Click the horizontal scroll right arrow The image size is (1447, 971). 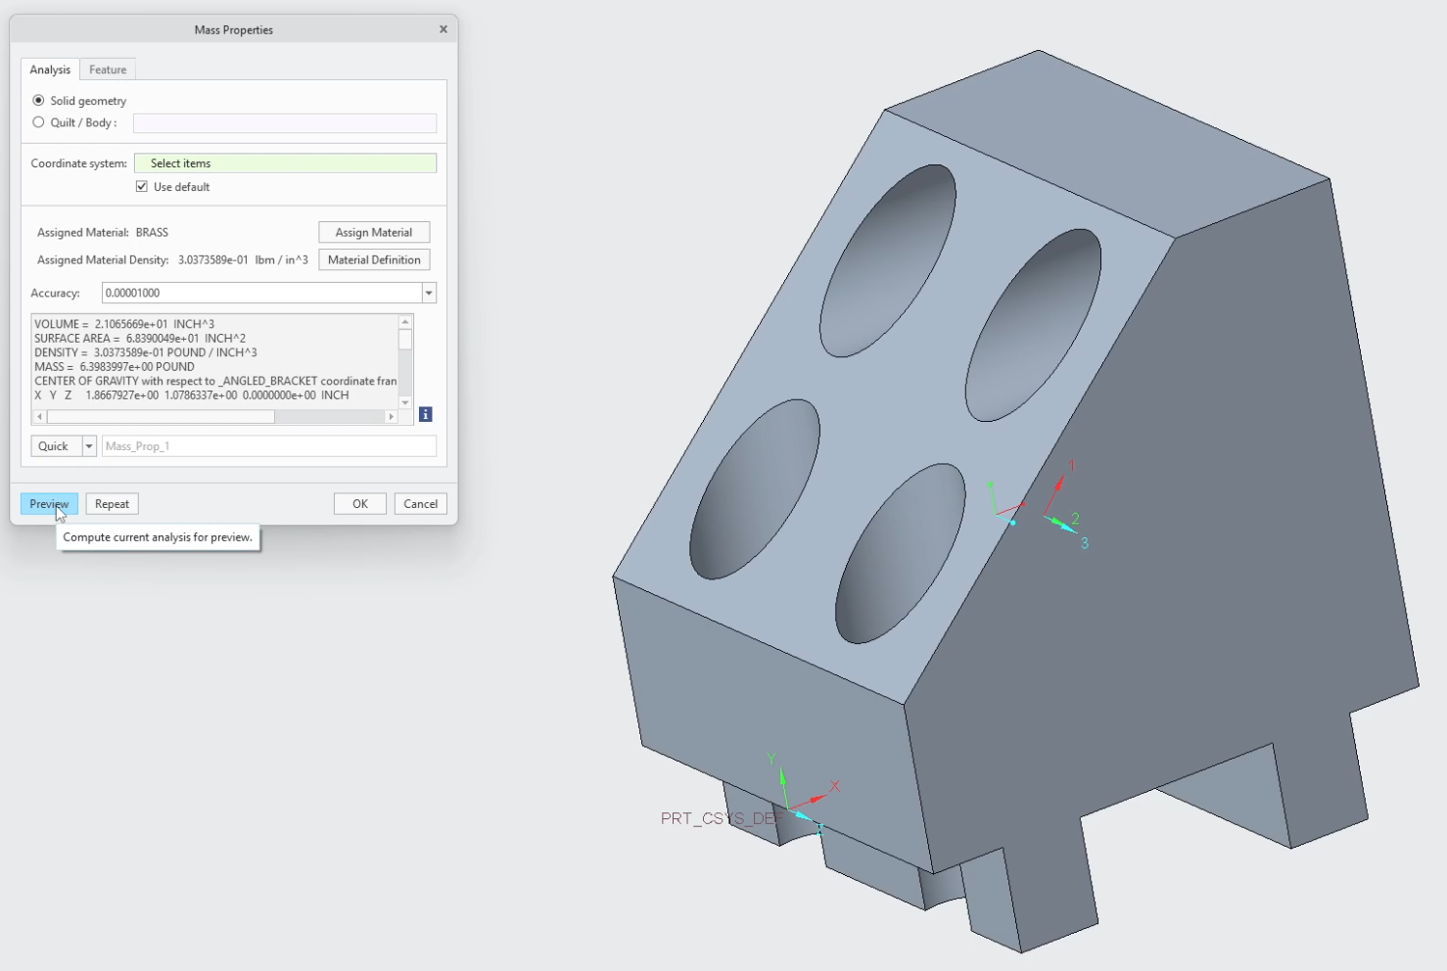pos(392,416)
